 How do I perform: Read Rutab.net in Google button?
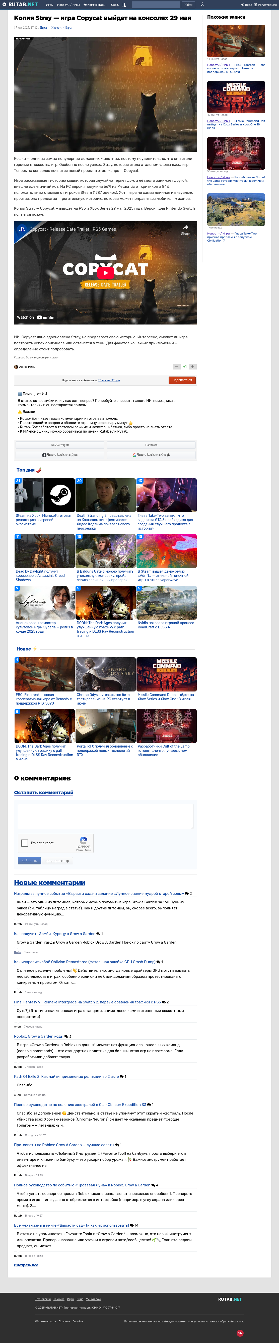pyautogui.click(x=151, y=455)
